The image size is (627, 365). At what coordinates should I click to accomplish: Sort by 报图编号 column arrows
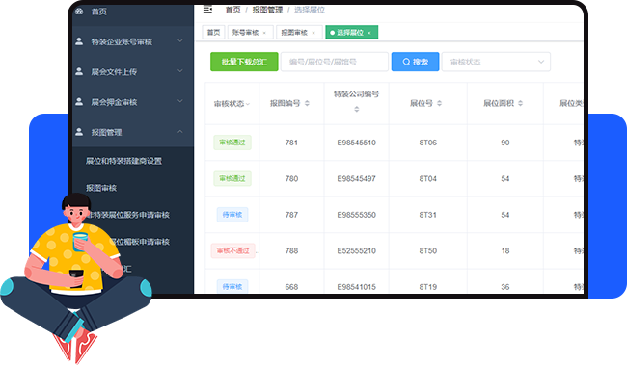pos(307,103)
